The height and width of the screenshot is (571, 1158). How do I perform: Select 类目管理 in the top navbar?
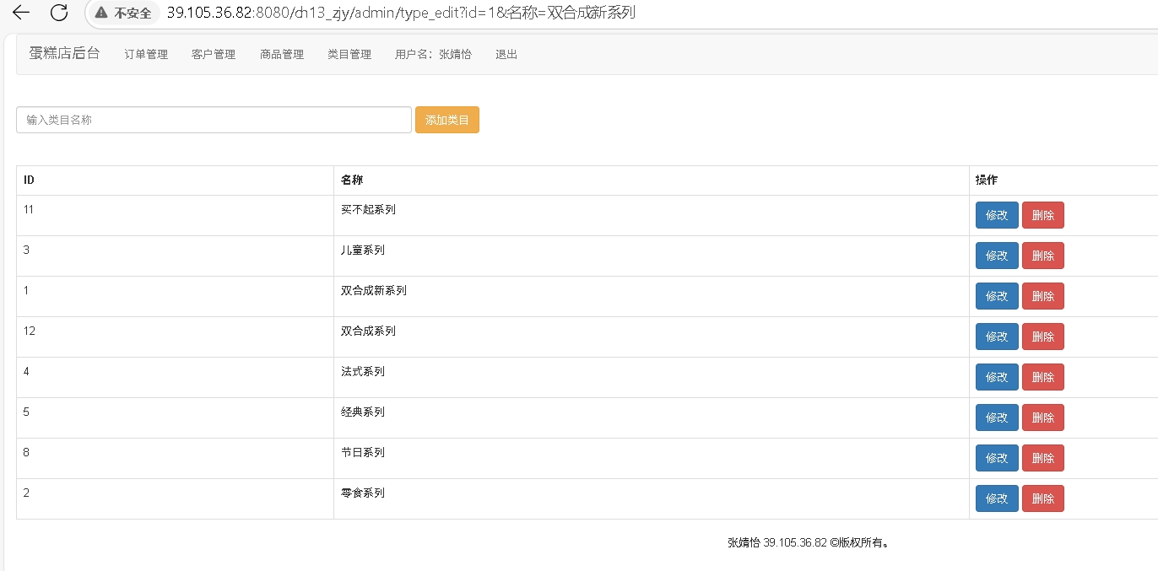click(349, 54)
